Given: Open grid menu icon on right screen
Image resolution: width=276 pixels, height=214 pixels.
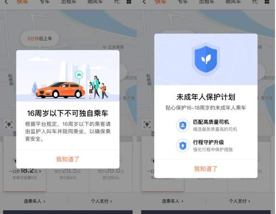Looking at the screenshot, I should 267,2.
